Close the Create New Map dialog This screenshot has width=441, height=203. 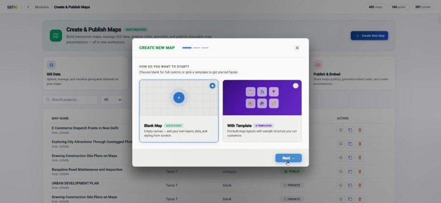(297, 48)
